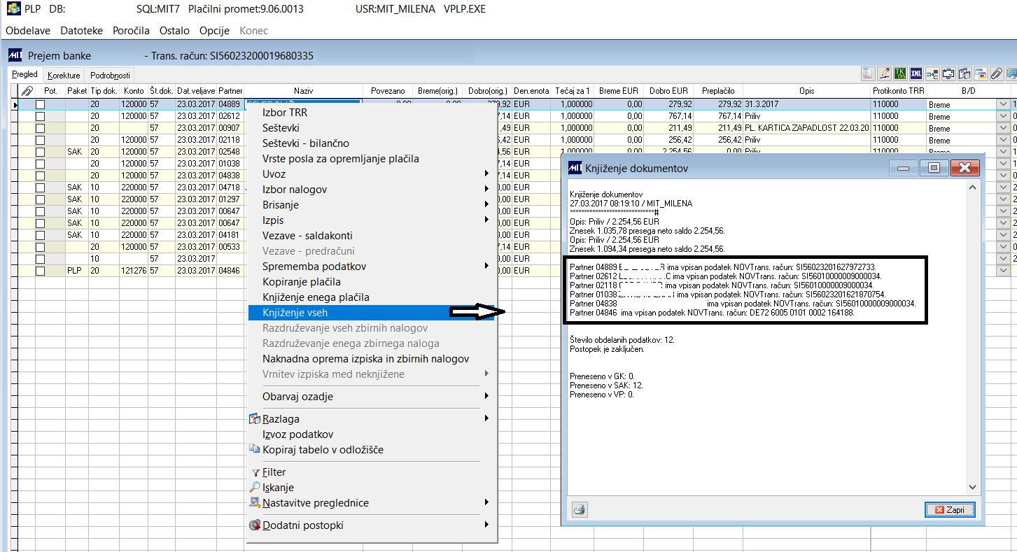Viewport: 1017px width, 552px height.
Task: Click the dialog scrollbar down arrow
Action: [972, 487]
